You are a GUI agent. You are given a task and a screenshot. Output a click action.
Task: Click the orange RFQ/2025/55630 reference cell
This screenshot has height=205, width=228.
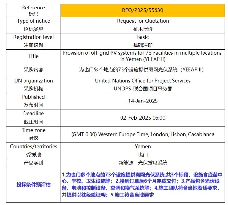click(143, 10)
